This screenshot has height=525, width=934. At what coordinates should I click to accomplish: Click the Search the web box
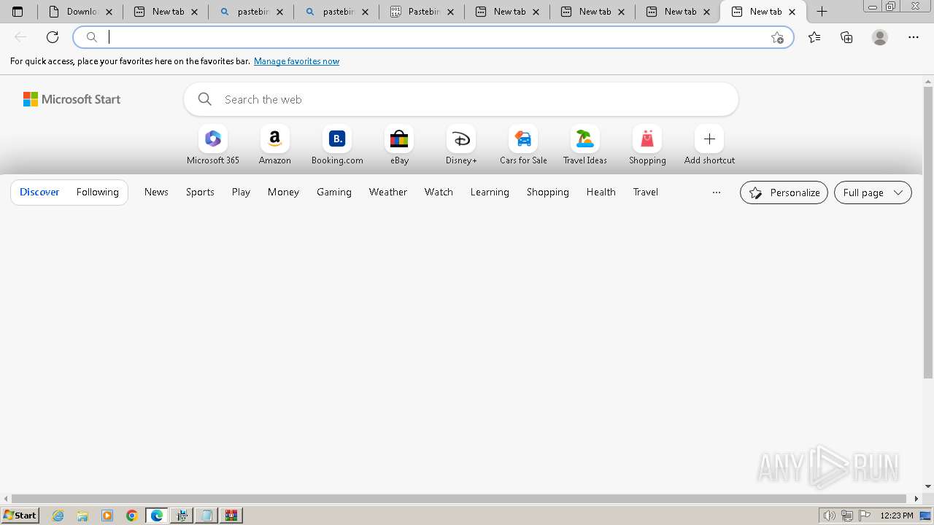[x=461, y=99]
